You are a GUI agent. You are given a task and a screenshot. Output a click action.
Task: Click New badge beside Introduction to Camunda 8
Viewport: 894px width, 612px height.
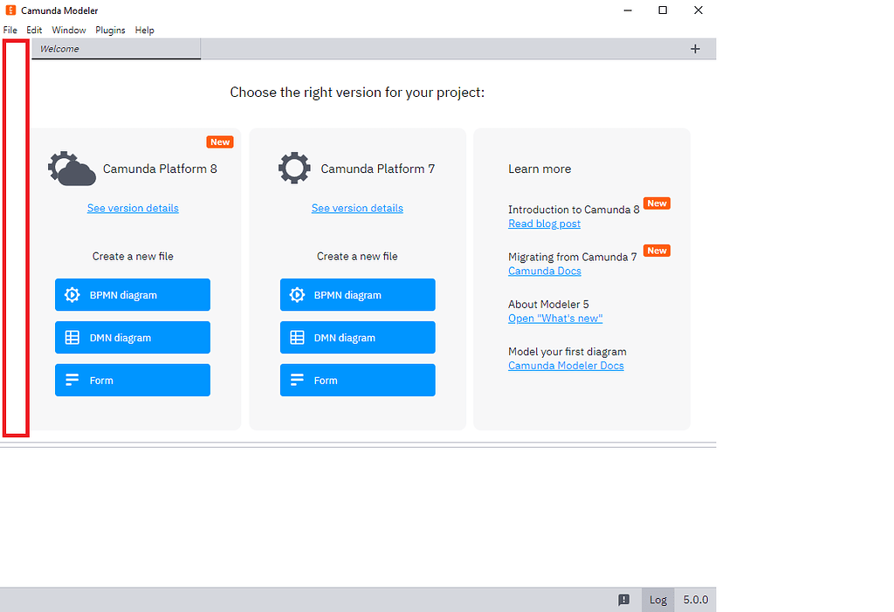tap(657, 203)
